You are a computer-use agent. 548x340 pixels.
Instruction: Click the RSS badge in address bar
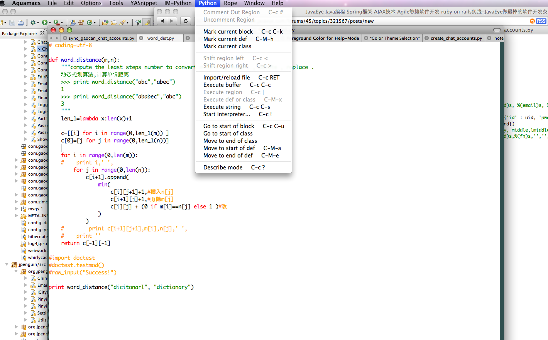point(541,21)
